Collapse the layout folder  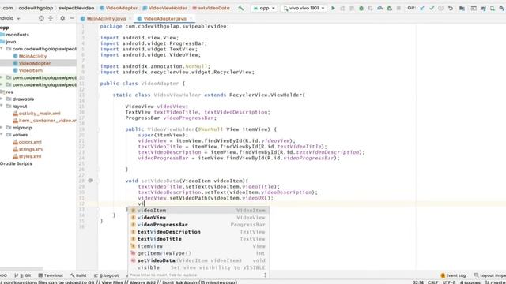pyautogui.click(x=2, y=106)
